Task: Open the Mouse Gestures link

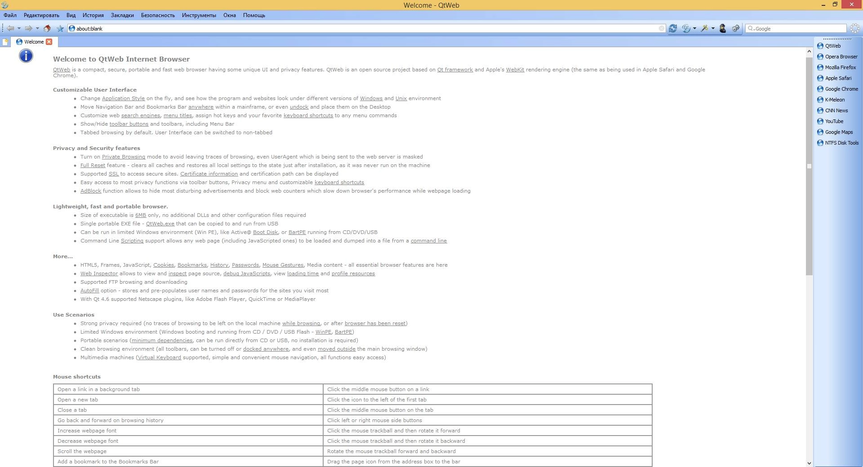Action: [283, 265]
